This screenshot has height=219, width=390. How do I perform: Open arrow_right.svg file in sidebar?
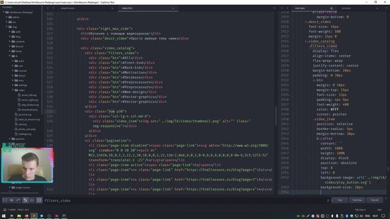[x=30, y=100]
